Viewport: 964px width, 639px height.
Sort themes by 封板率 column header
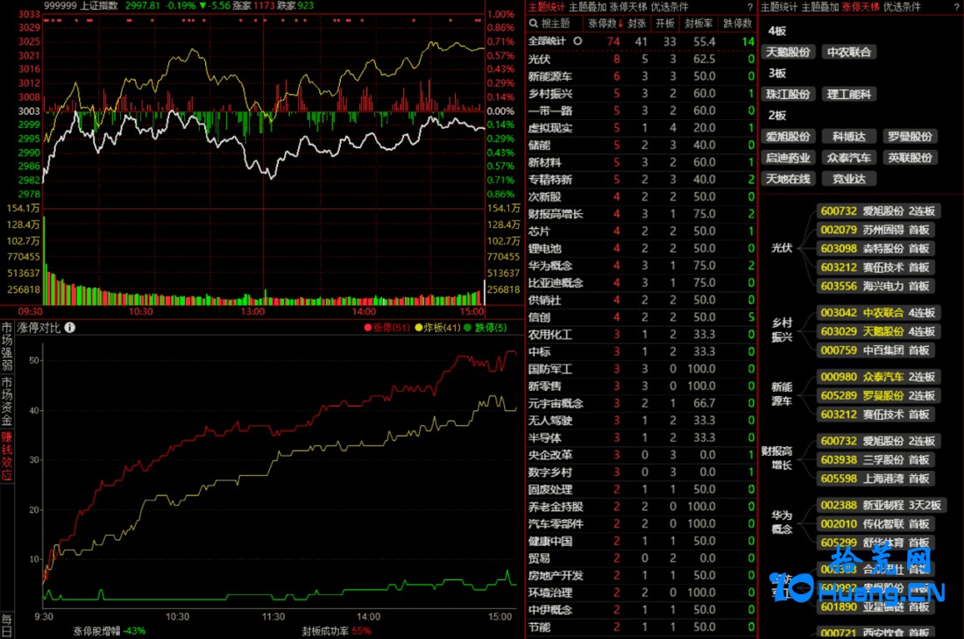click(699, 24)
